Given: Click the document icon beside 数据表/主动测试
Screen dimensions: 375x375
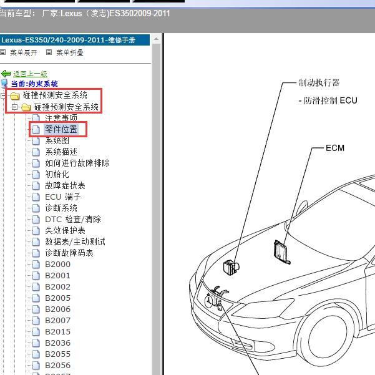Looking at the screenshot, I should [36, 242].
